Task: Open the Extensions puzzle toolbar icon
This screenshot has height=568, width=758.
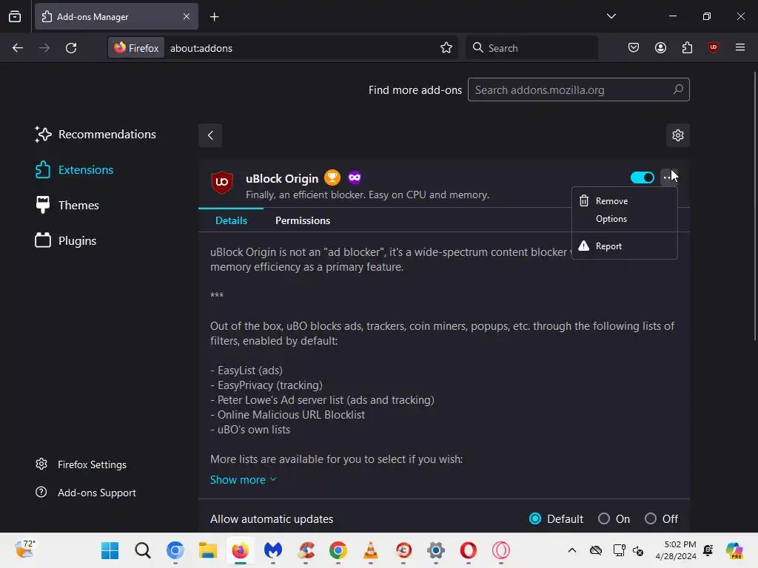Action: tap(687, 47)
